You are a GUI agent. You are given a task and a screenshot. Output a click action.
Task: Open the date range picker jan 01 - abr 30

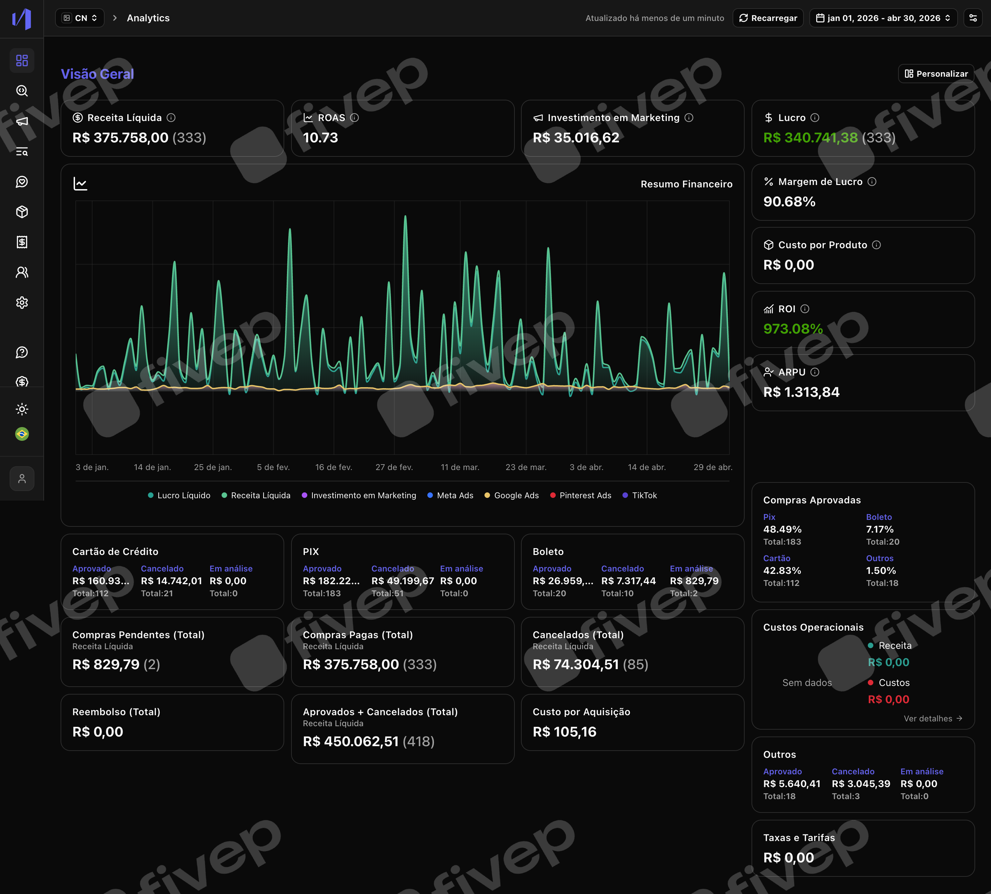(x=883, y=18)
